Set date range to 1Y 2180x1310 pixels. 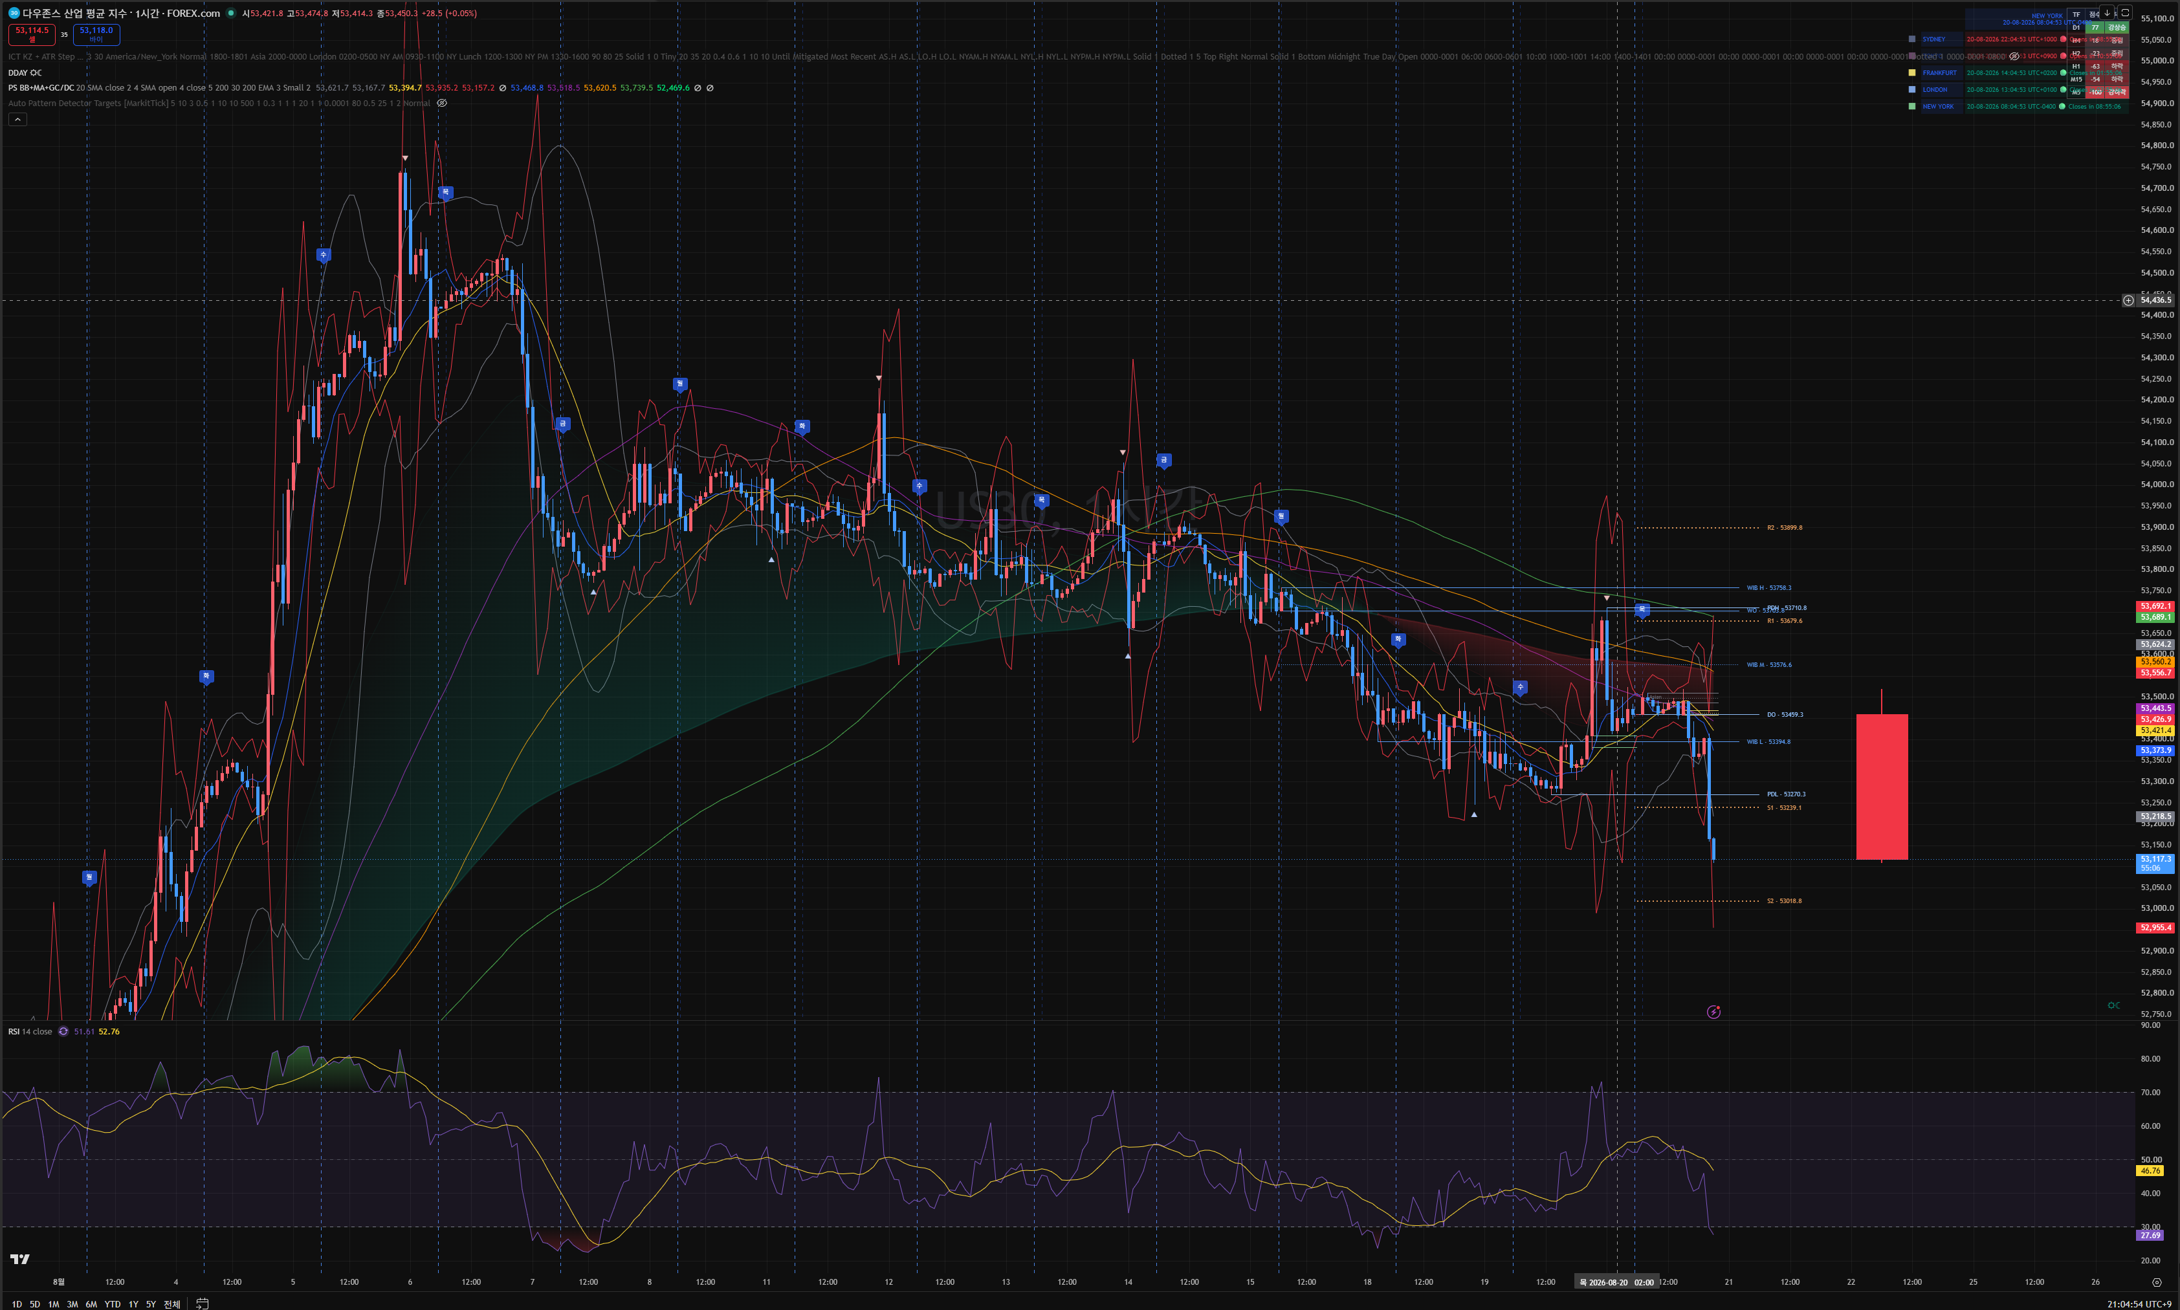click(x=133, y=1304)
